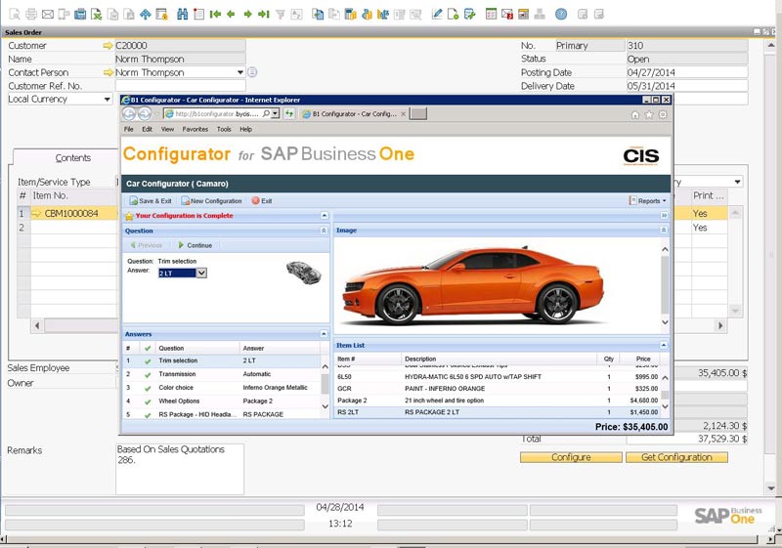Screen dimensions: 782x548
Task: Open the IE Favorites menu
Action: [195, 129]
